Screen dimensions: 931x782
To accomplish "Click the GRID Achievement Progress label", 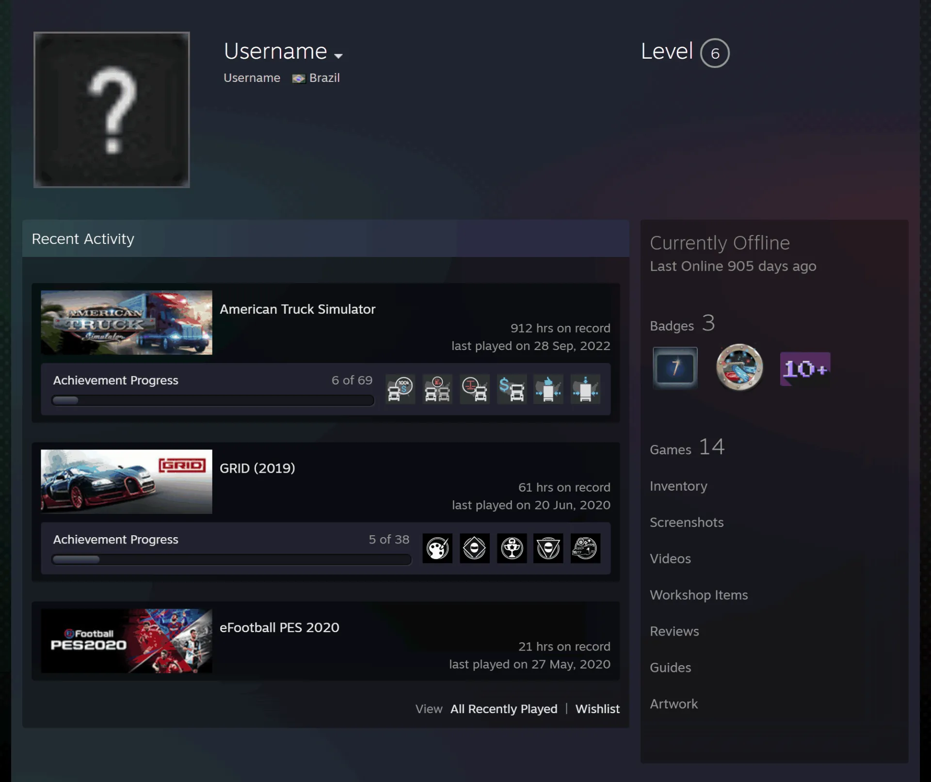I will tap(115, 540).
